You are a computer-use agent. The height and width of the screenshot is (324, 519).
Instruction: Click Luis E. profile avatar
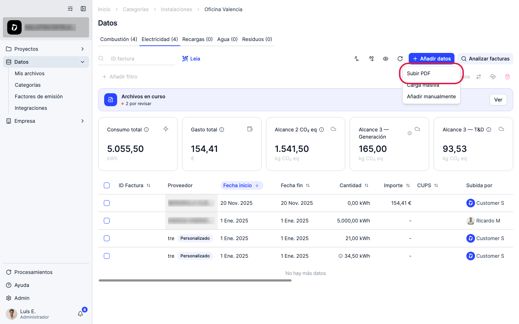(12, 314)
